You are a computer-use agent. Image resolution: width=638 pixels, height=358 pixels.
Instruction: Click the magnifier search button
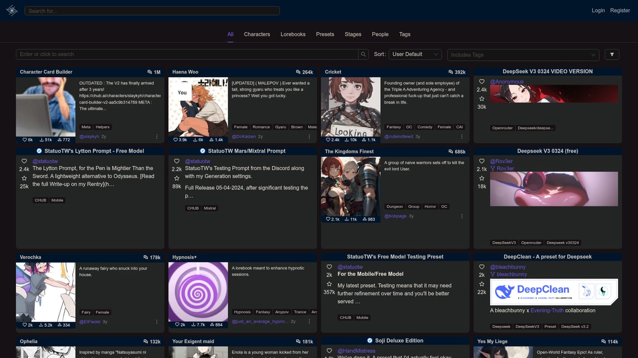point(364,54)
